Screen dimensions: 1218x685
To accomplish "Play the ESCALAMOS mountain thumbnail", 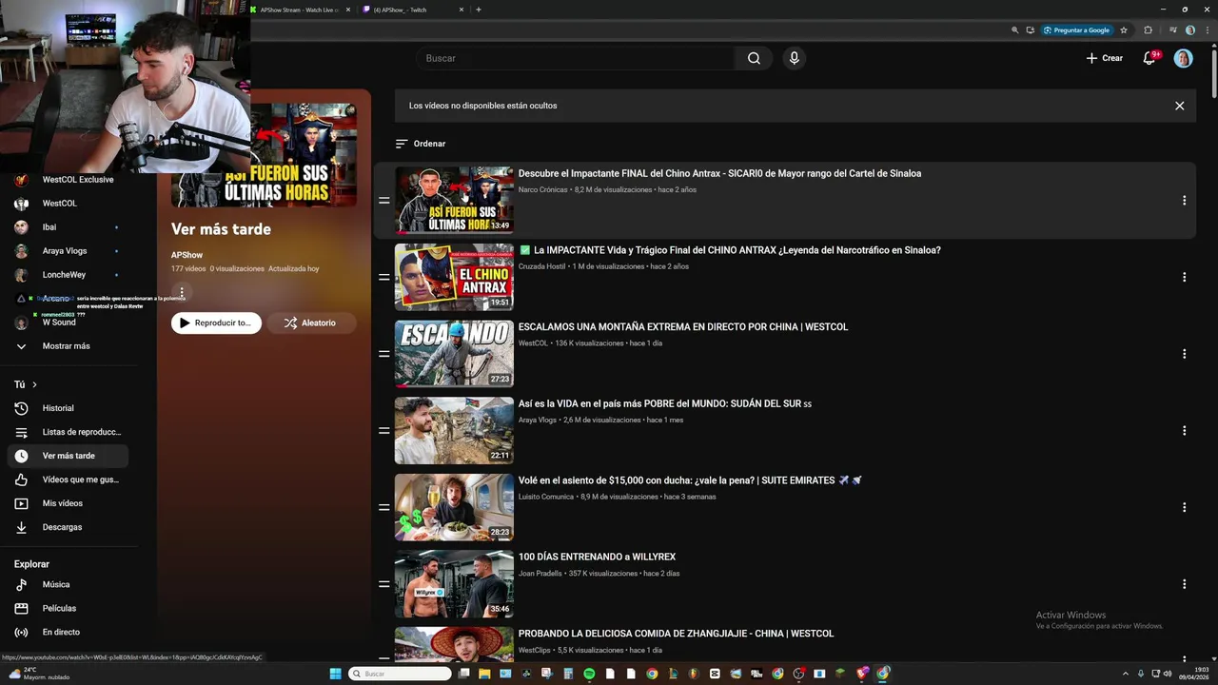I will point(454,354).
